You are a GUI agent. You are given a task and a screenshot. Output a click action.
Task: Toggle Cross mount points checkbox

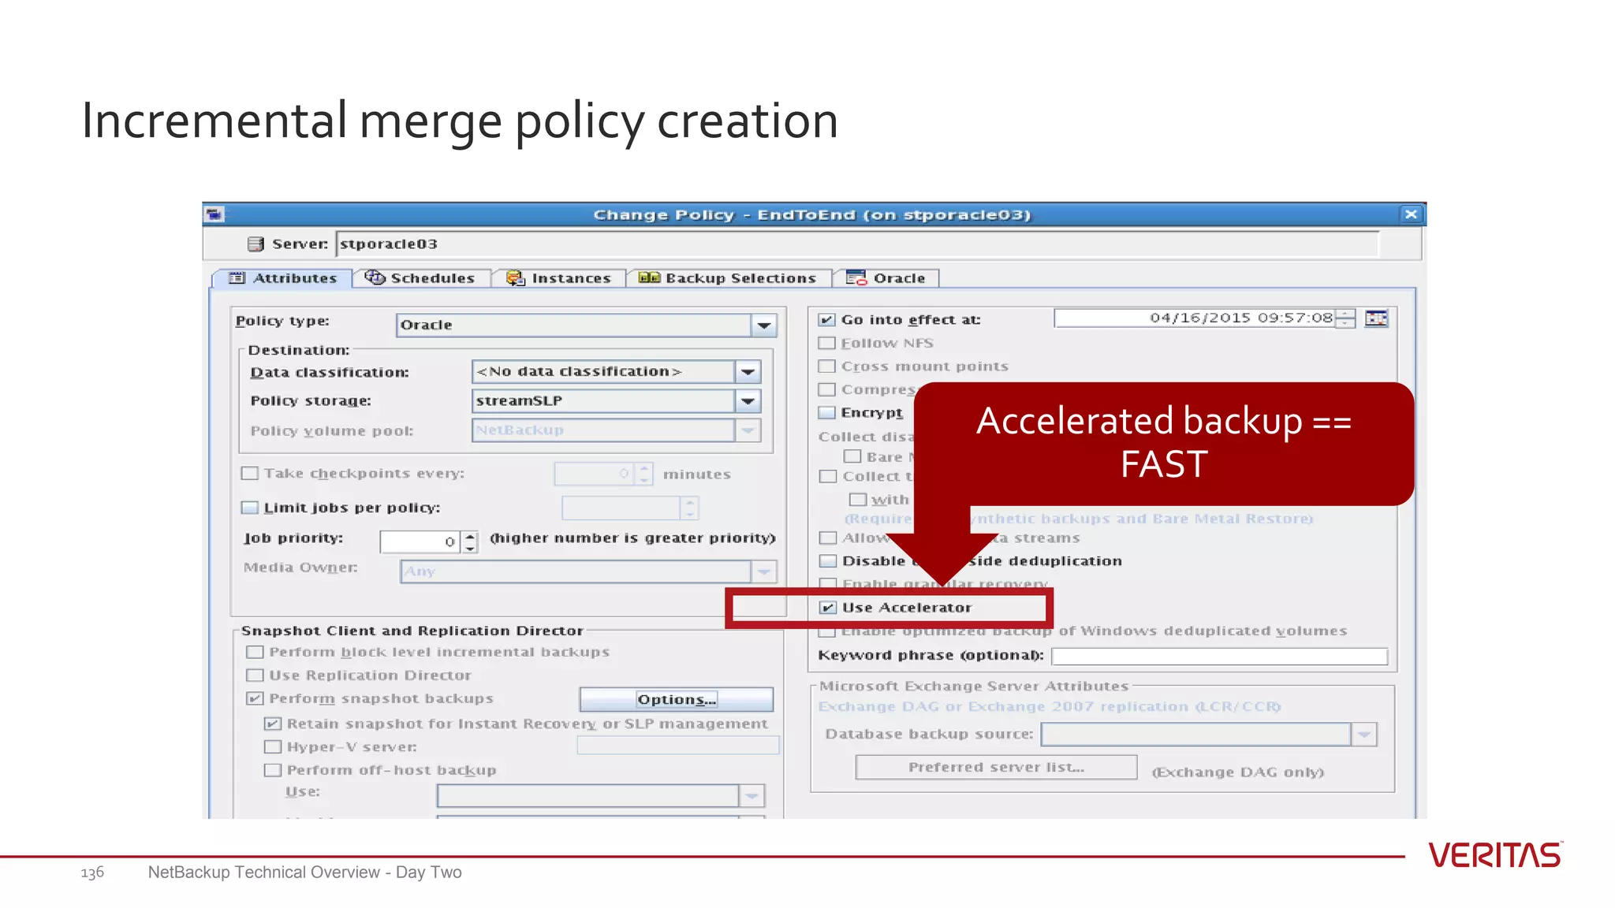[826, 367]
